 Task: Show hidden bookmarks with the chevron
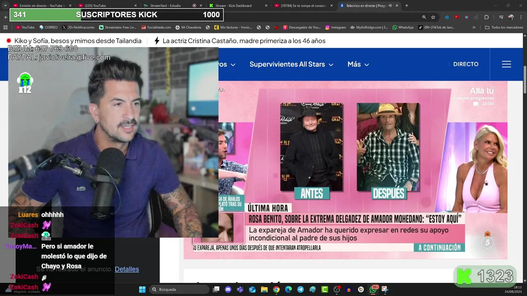coord(474,28)
